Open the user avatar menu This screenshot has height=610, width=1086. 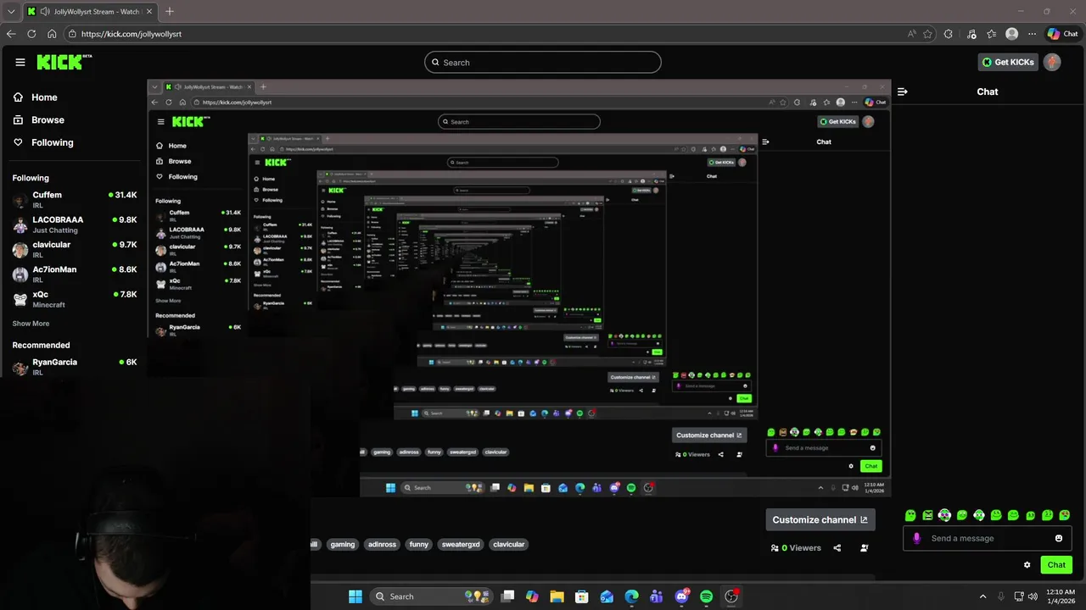pyautogui.click(x=1052, y=62)
